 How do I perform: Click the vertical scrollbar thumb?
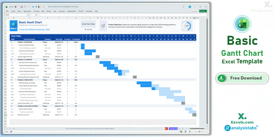tap(207, 71)
